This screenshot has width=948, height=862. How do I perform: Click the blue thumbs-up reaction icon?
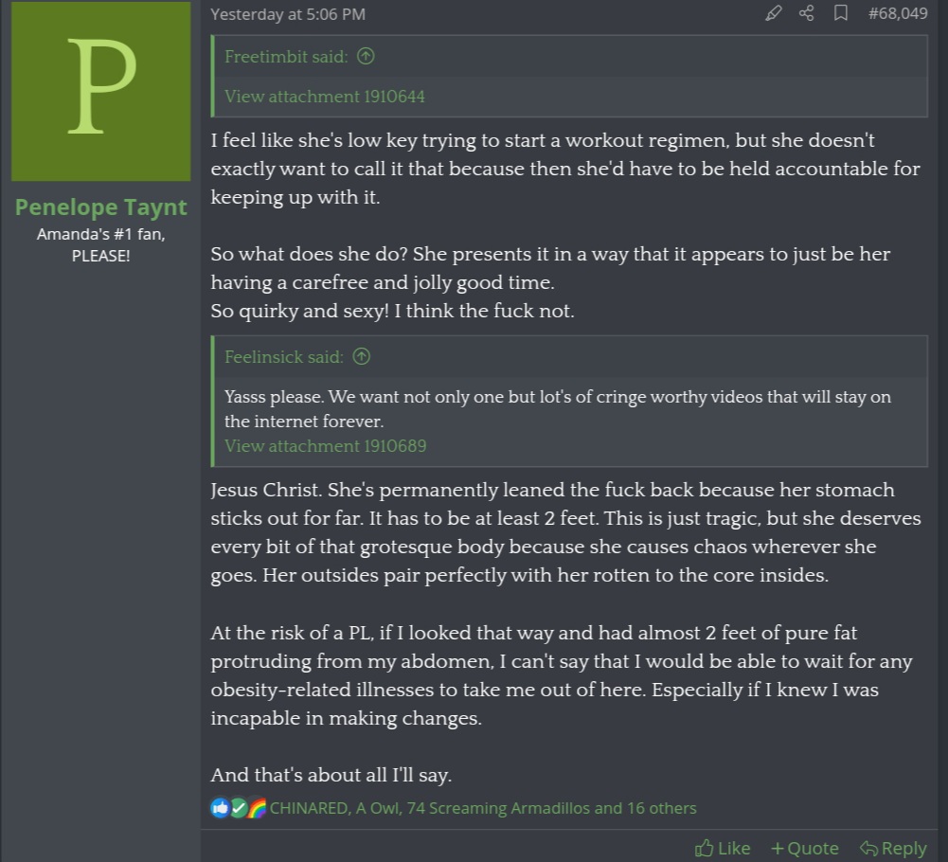[221, 808]
